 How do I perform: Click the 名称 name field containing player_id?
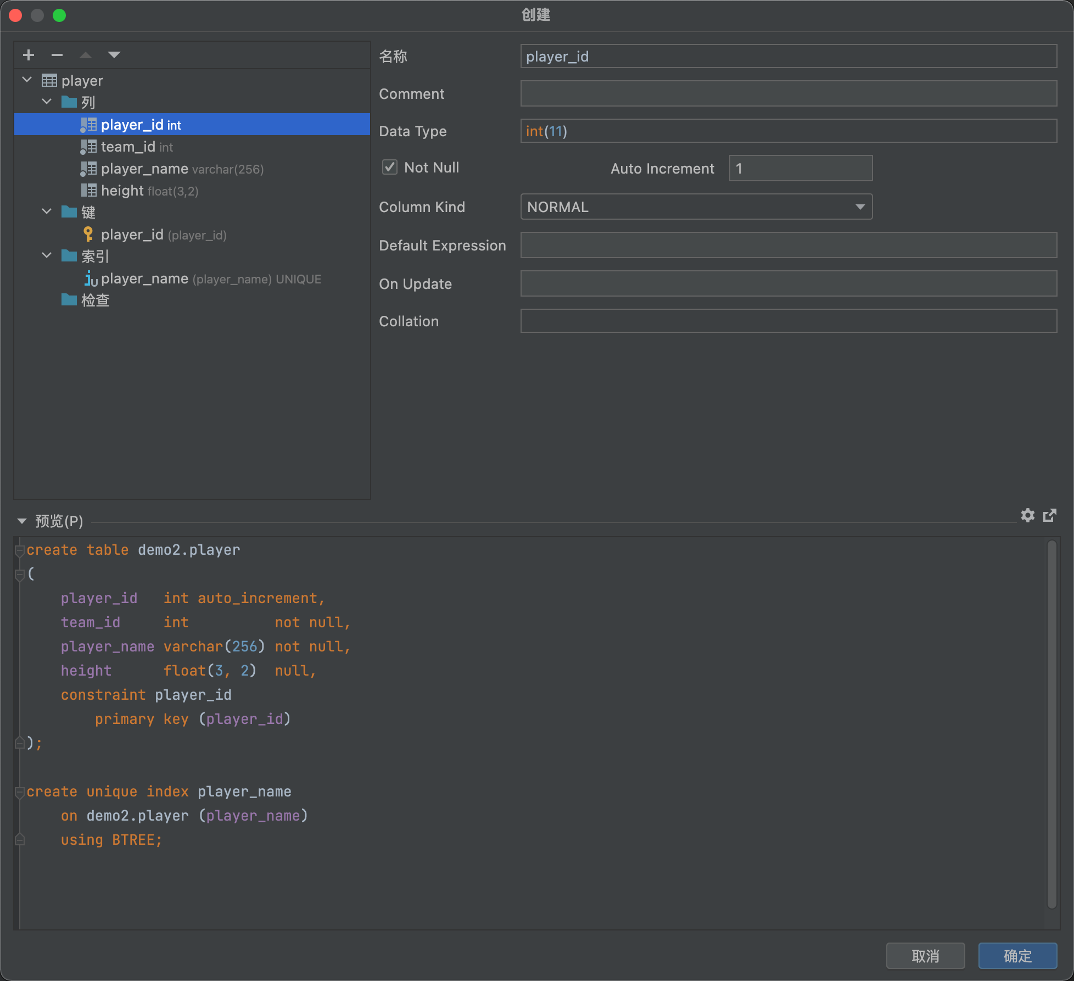[788, 56]
